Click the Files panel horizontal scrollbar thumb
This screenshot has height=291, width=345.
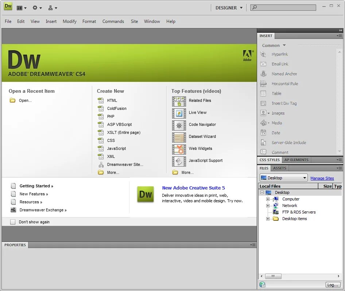pos(273,276)
